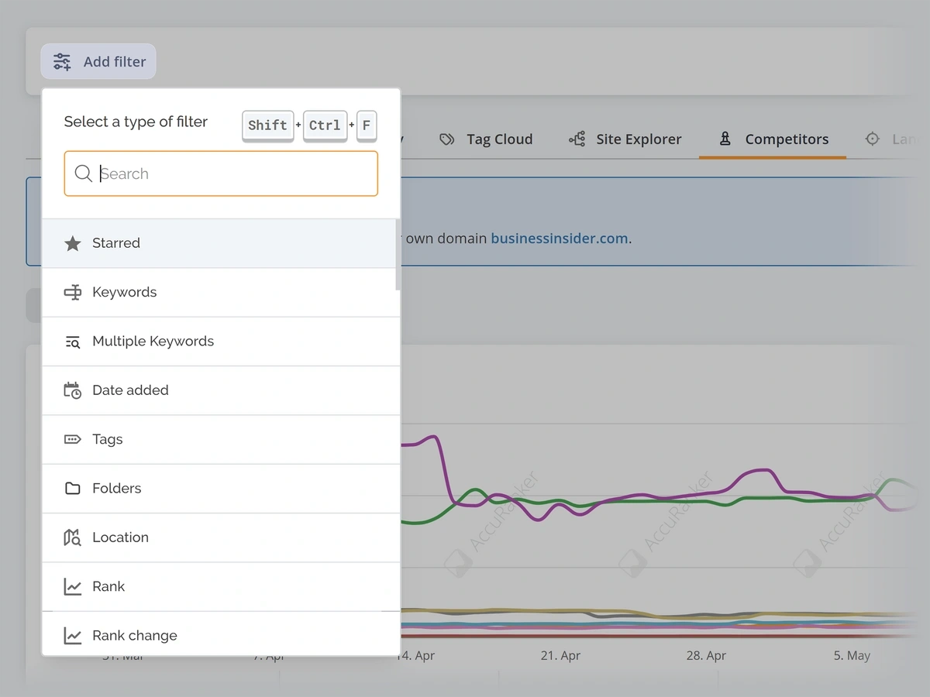Click the 21. Apr axis label
The image size is (930, 697).
pos(560,655)
